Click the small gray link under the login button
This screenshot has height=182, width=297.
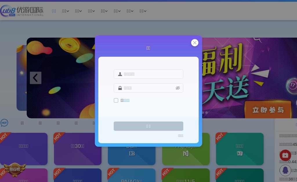click(180, 135)
